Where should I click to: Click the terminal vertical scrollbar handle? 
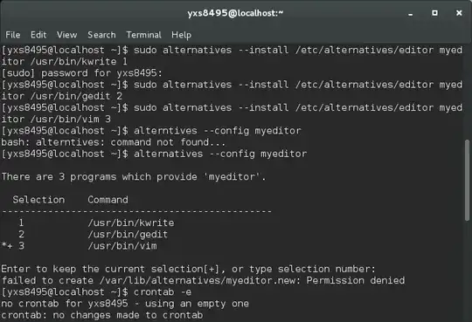click(x=467, y=181)
